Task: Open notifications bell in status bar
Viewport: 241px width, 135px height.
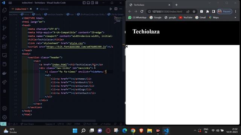Action: click(x=121, y=124)
